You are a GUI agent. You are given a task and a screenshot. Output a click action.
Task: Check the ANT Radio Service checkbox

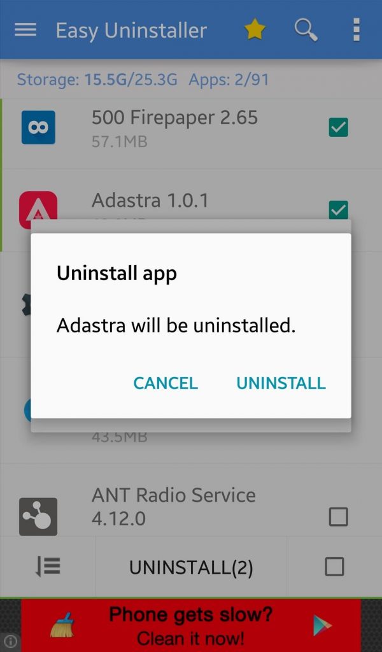point(338,517)
